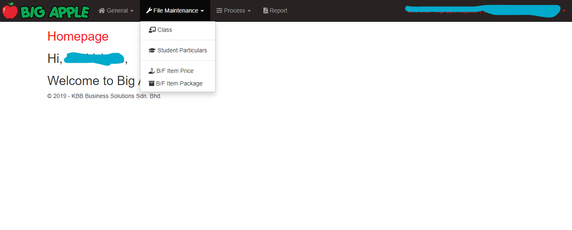Image resolution: width=572 pixels, height=230 pixels.
Task: Open the General menu
Action: [116, 10]
